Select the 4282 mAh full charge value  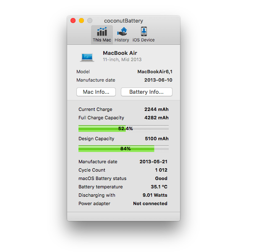pos(157,118)
